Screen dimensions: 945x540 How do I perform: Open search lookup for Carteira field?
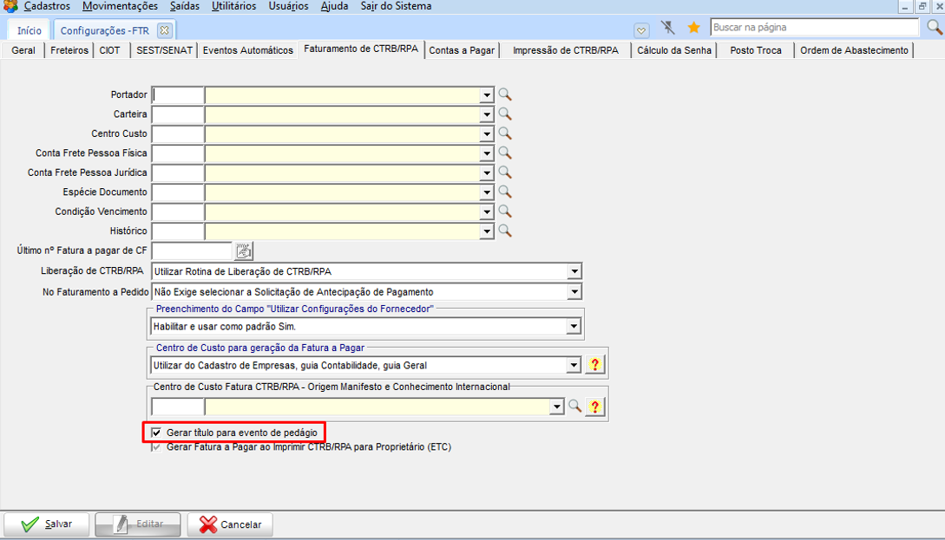point(505,114)
